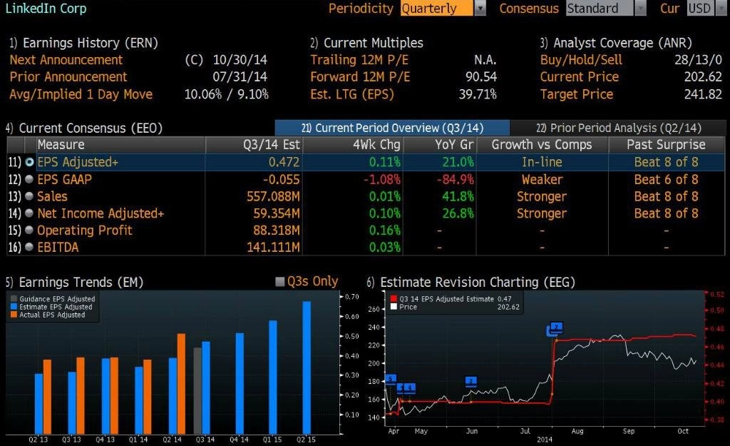Switch to Prior Period Analysis (Q2/14) tab
Viewport: 730px width, 446px height.
(x=618, y=128)
